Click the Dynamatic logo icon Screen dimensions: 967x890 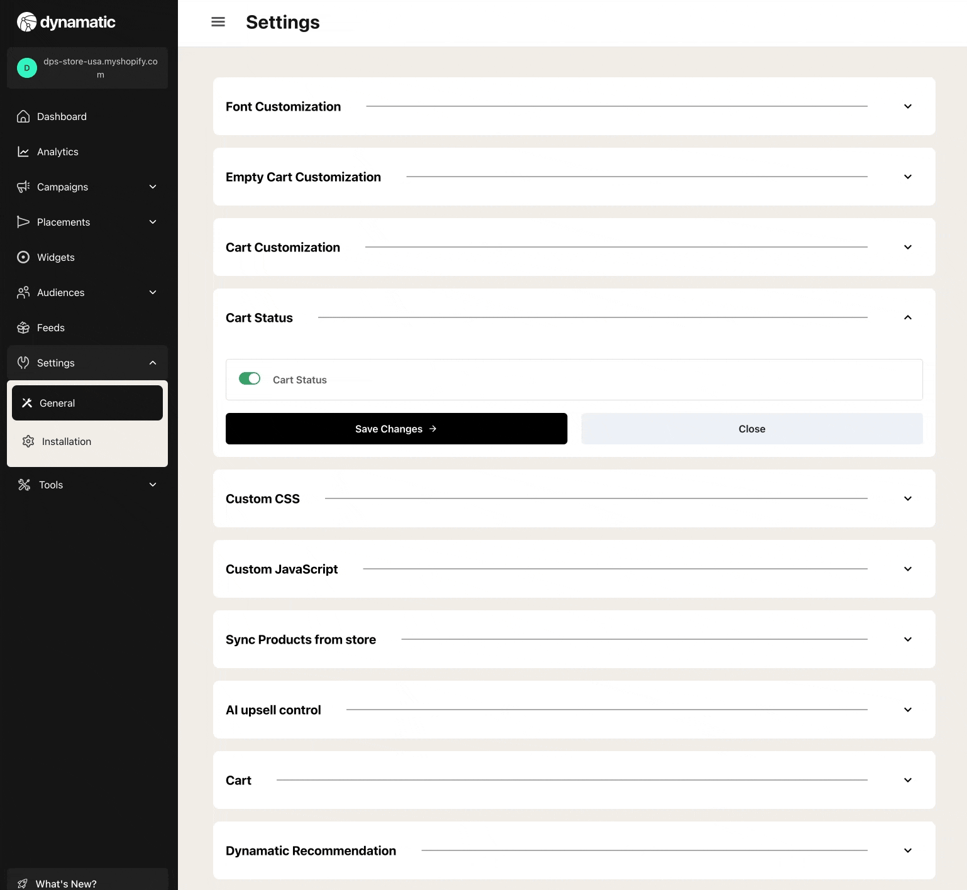click(x=26, y=22)
